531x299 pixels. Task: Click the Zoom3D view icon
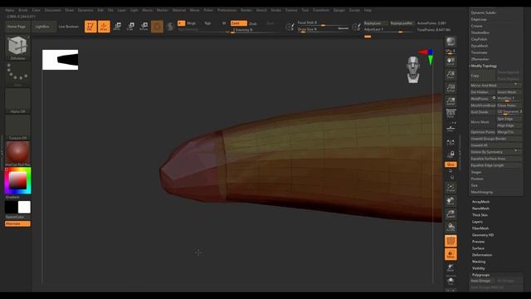(x=451, y=214)
